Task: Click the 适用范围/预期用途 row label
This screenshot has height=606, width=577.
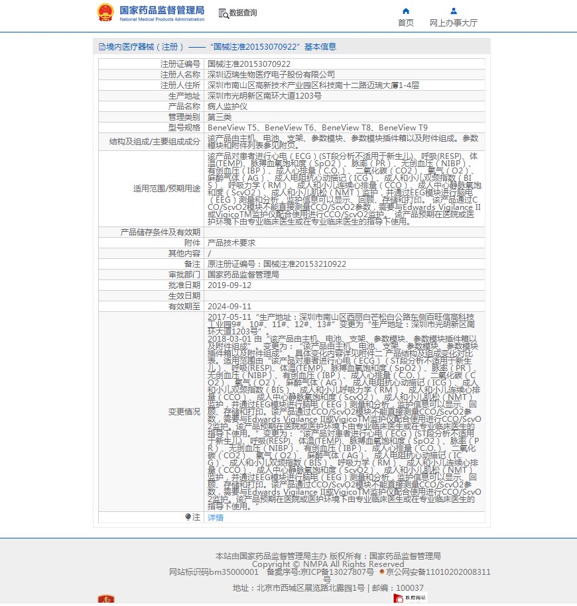Action: point(166,189)
